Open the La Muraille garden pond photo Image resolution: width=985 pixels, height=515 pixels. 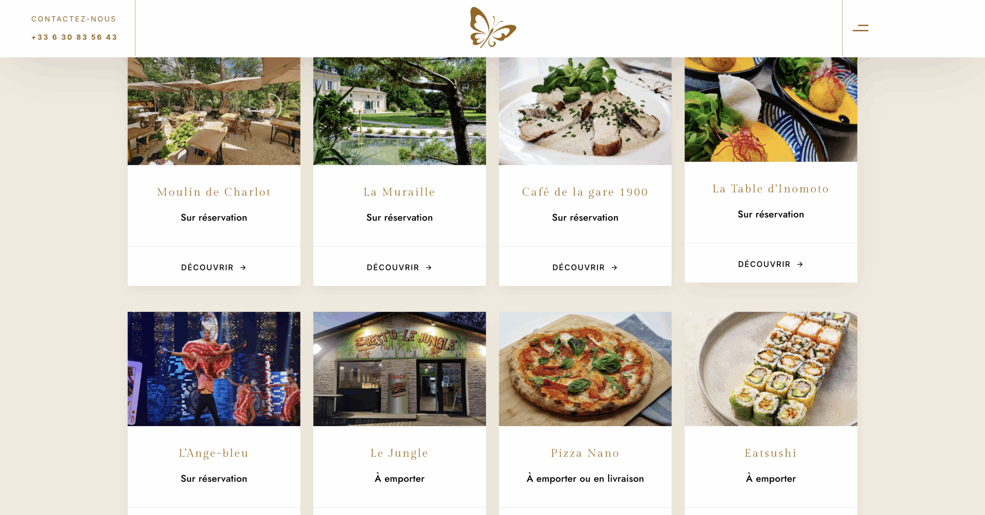click(x=399, y=111)
